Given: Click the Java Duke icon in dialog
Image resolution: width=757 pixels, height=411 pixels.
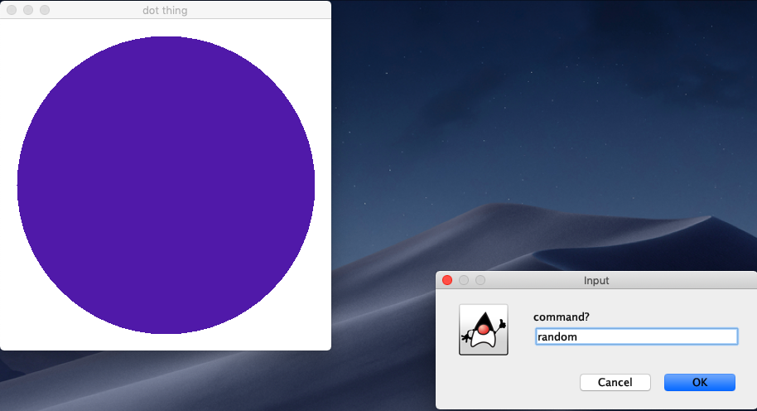Looking at the screenshot, I should pos(483,329).
